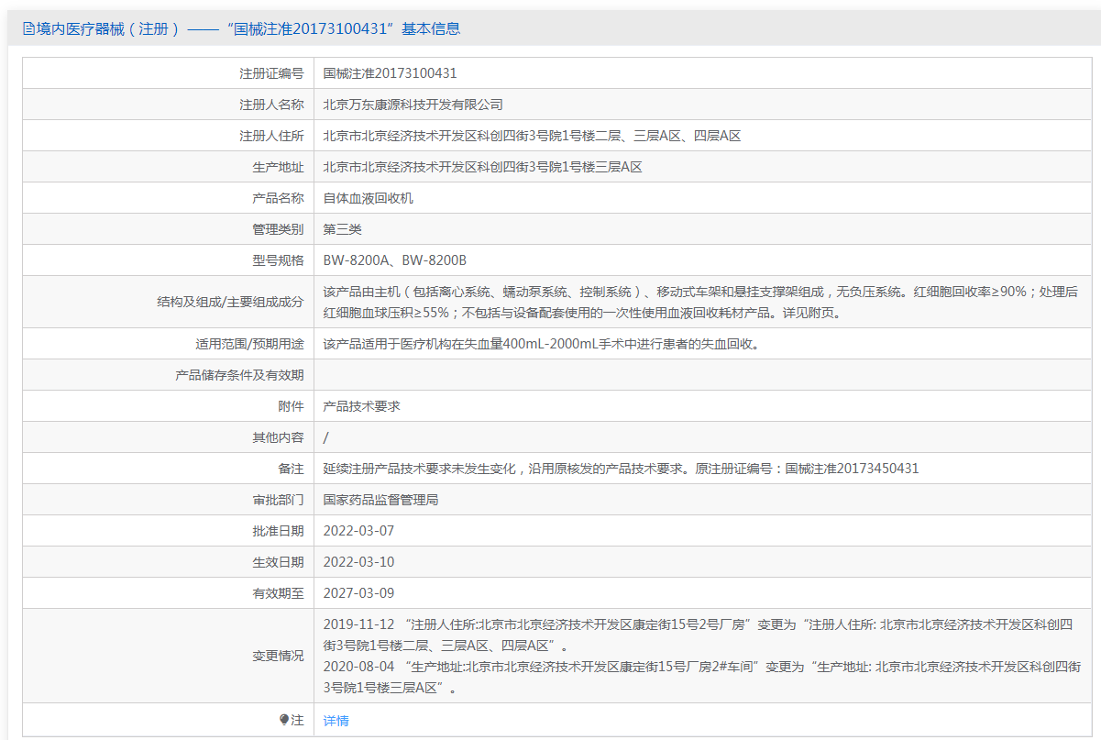Select registration number 国械注准20173100431 in first row
1101x740 pixels.
(390, 73)
